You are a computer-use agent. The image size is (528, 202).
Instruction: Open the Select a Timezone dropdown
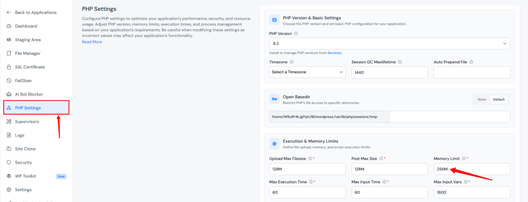[307, 72]
